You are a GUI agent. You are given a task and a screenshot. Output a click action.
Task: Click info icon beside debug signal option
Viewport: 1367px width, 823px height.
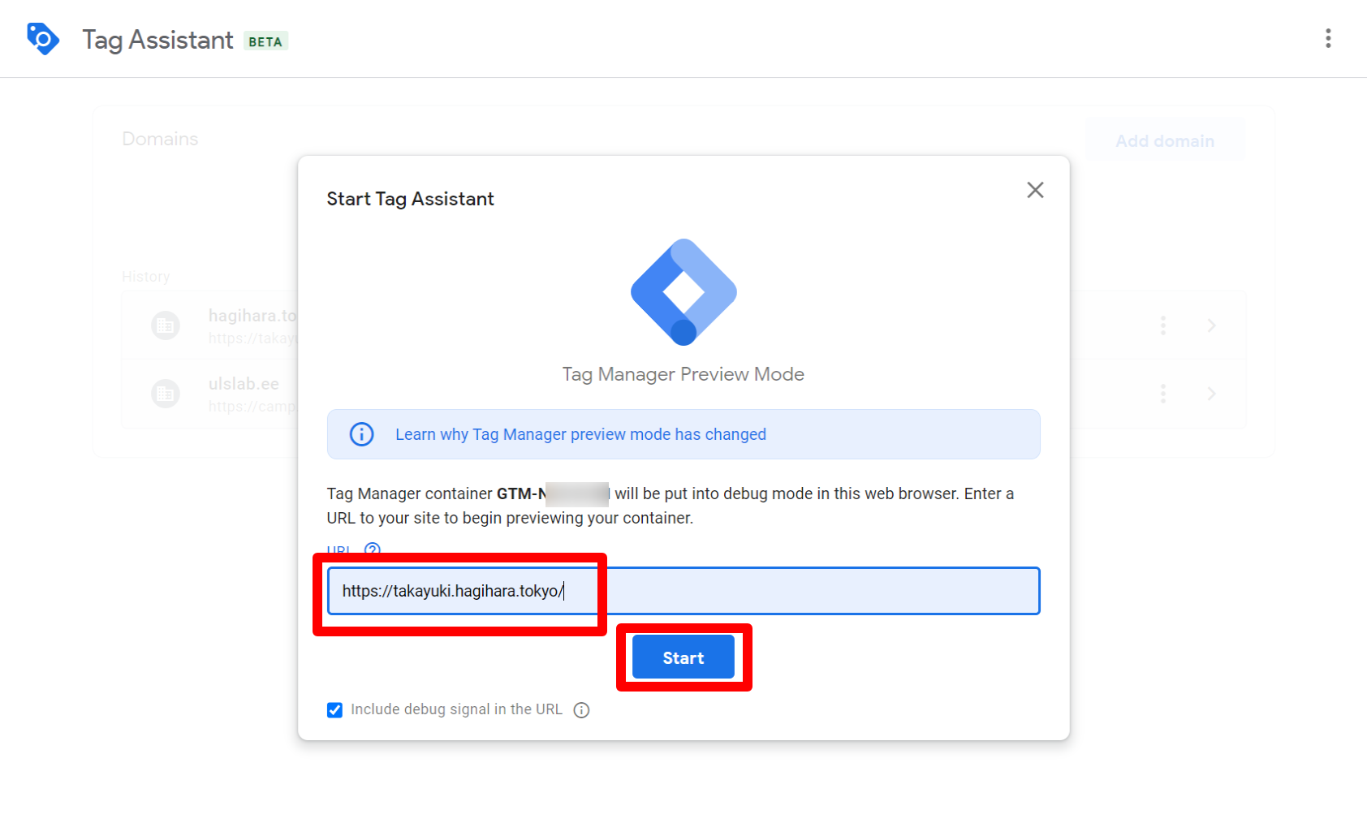(x=581, y=710)
